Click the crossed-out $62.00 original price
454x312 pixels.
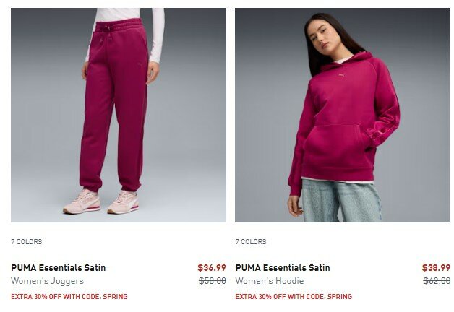(x=437, y=280)
